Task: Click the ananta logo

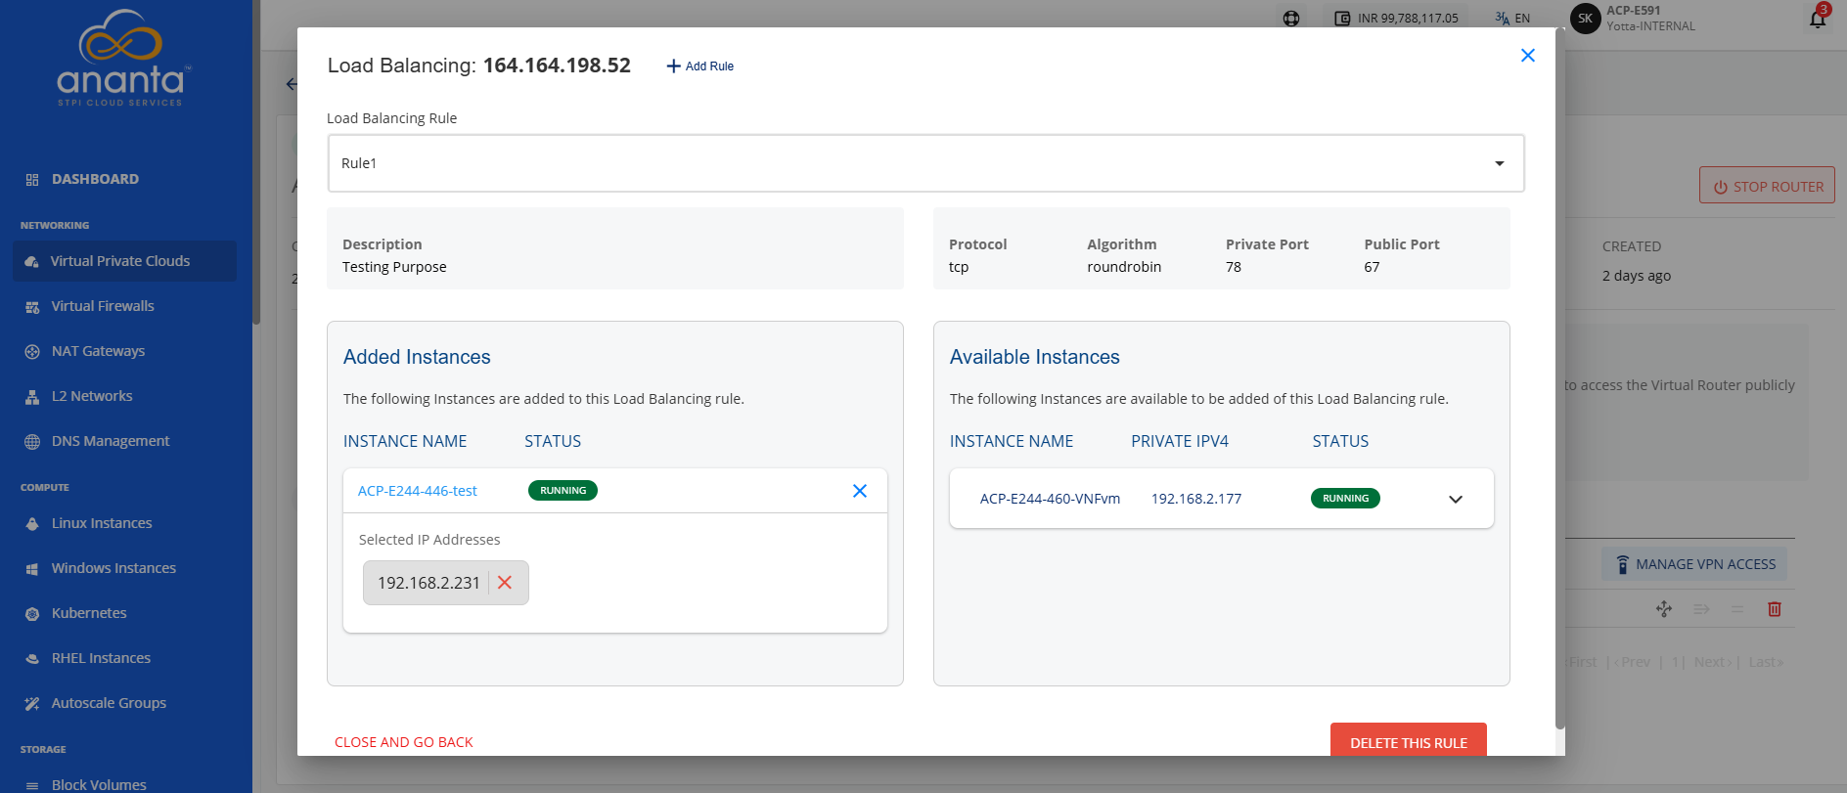Action: tap(121, 59)
